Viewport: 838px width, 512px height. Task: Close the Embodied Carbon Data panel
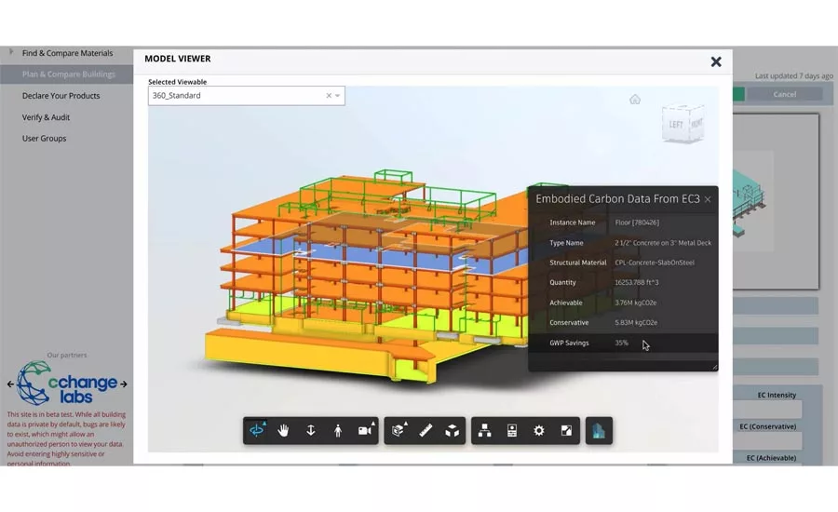tap(708, 199)
